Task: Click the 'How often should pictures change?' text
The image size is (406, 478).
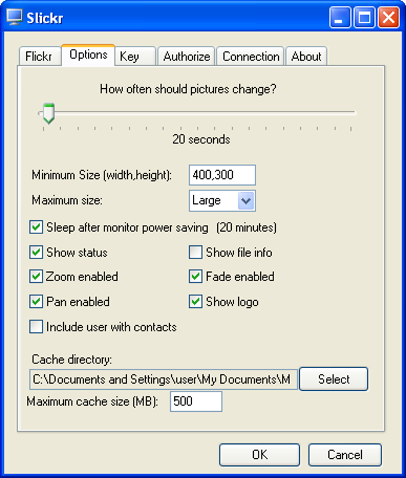Action: tap(188, 90)
